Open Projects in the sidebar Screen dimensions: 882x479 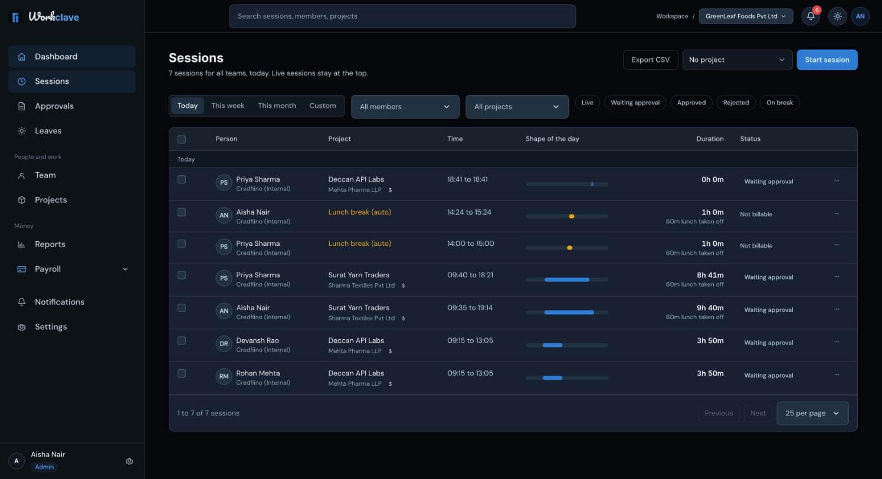[x=72, y=200]
